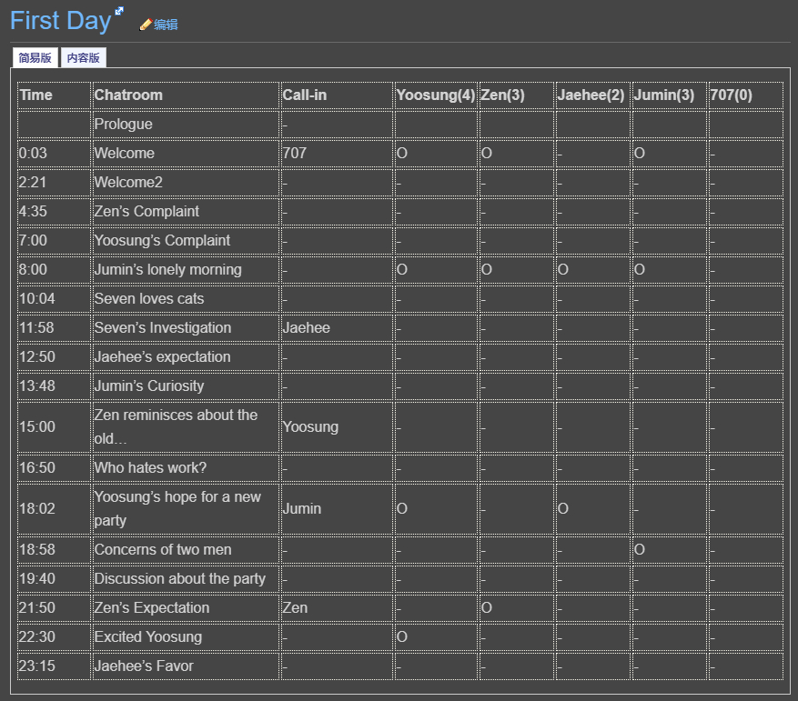Click Jaehee's O in Jumin's lonely morning row

(x=563, y=270)
